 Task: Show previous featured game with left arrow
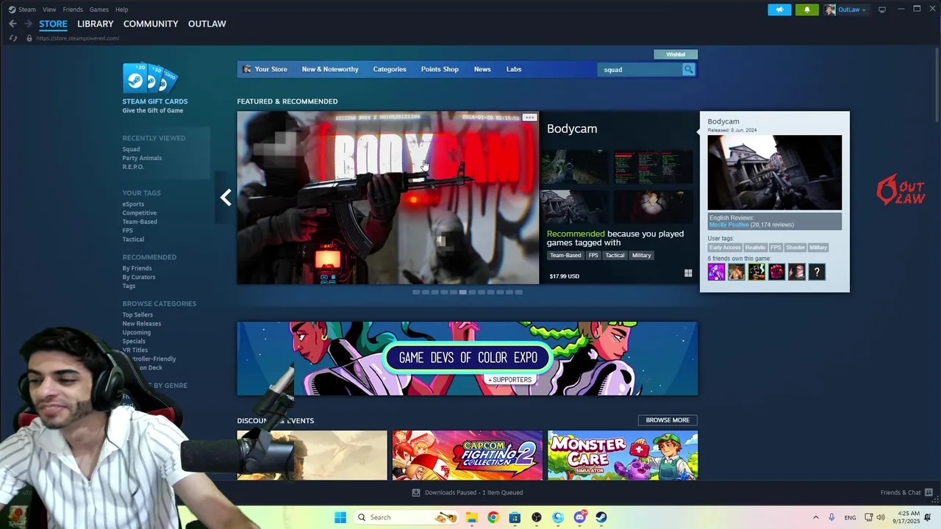(226, 198)
